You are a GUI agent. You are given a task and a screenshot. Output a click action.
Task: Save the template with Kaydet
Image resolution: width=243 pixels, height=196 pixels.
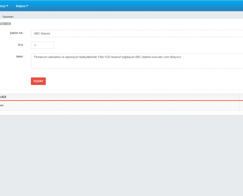38,81
